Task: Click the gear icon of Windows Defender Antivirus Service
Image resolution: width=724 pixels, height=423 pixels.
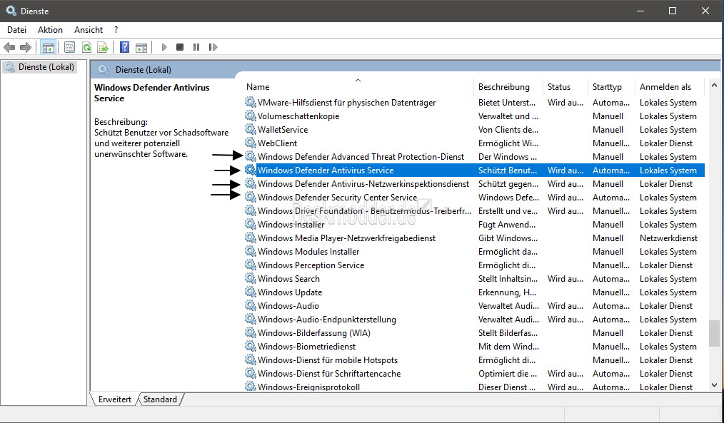Action: pyautogui.click(x=251, y=170)
